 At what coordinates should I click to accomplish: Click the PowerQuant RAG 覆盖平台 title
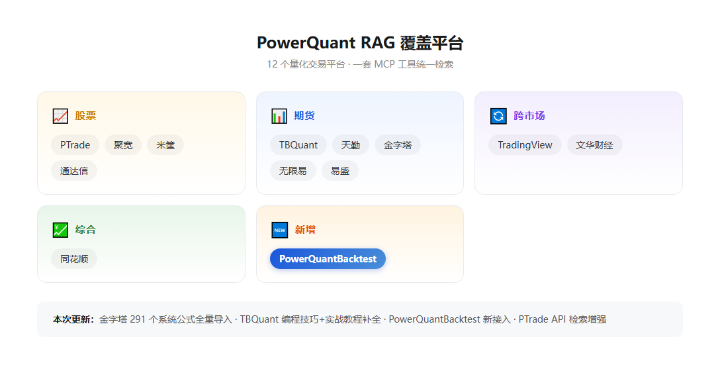pos(360,43)
